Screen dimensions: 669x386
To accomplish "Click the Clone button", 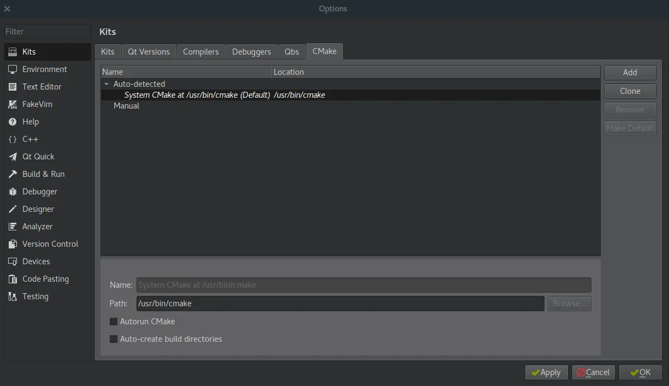I will 630,91.
